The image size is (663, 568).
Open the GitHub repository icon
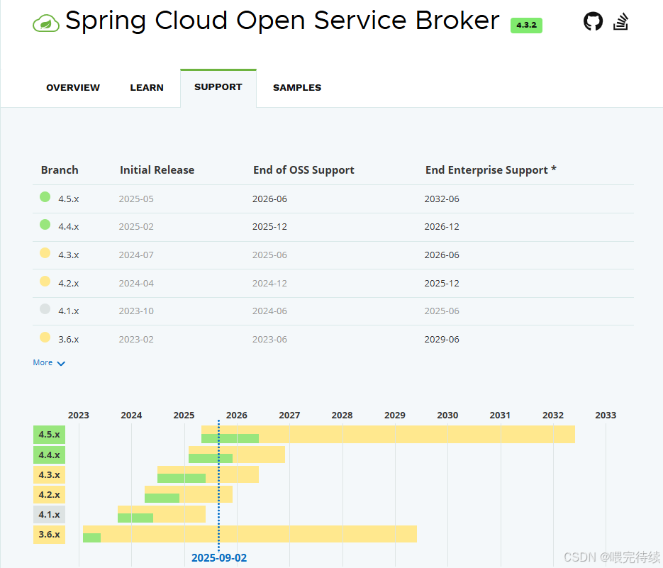pyautogui.click(x=593, y=21)
